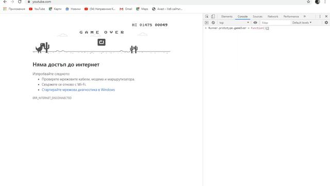Reload the page with the refresh icon
Viewport: 330px width, 186px height.
tap(20, 2)
